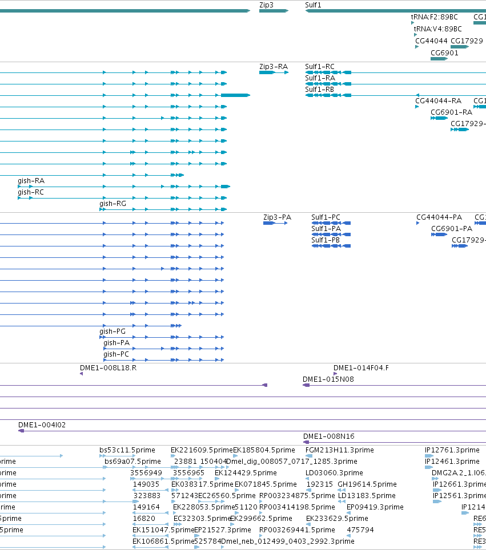
Task: Open the LD13183.5prime EST
Action: tap(342, 502)
